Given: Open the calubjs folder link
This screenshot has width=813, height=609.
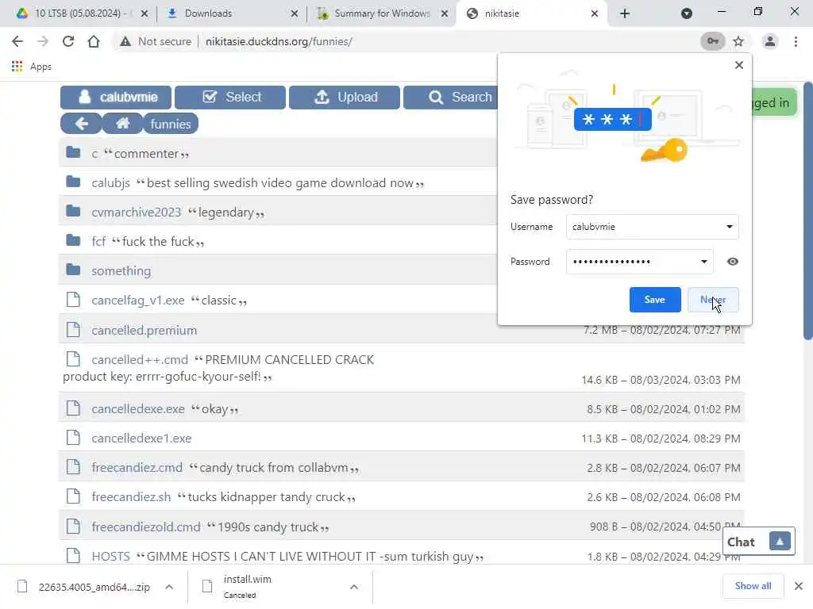Looking at the screenshot, I should tap(111, 183).
